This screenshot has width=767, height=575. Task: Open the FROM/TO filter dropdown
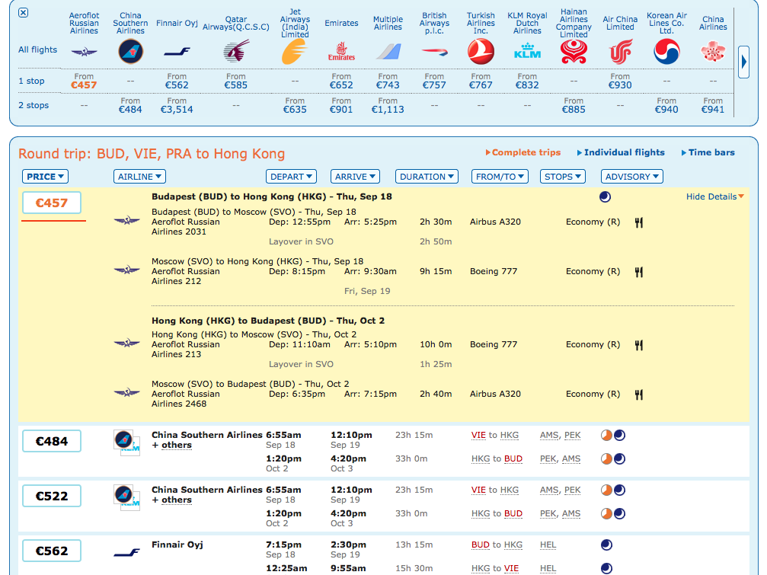pyautogui.click(x=500, y=177)
